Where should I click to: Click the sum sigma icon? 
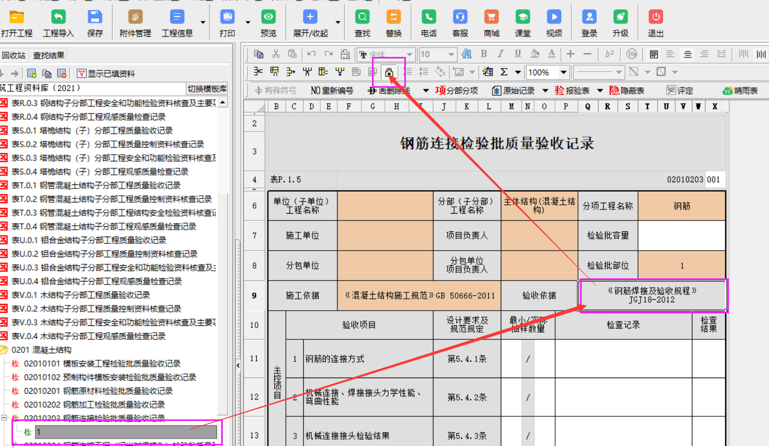coord(504,72)
